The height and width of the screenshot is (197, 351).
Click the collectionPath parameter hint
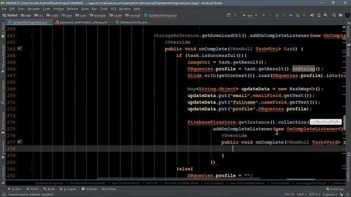[326, 122]
